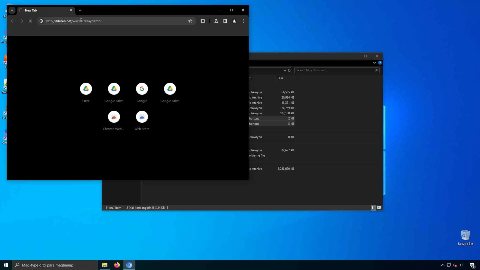This screenshot has width=480, height=270.
Task: Open Chrome three-dot menu
Action: [x=243, y=21]
